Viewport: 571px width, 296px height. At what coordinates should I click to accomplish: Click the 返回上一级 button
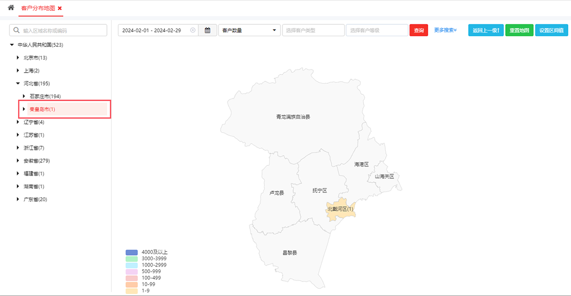tap(485, 31)
